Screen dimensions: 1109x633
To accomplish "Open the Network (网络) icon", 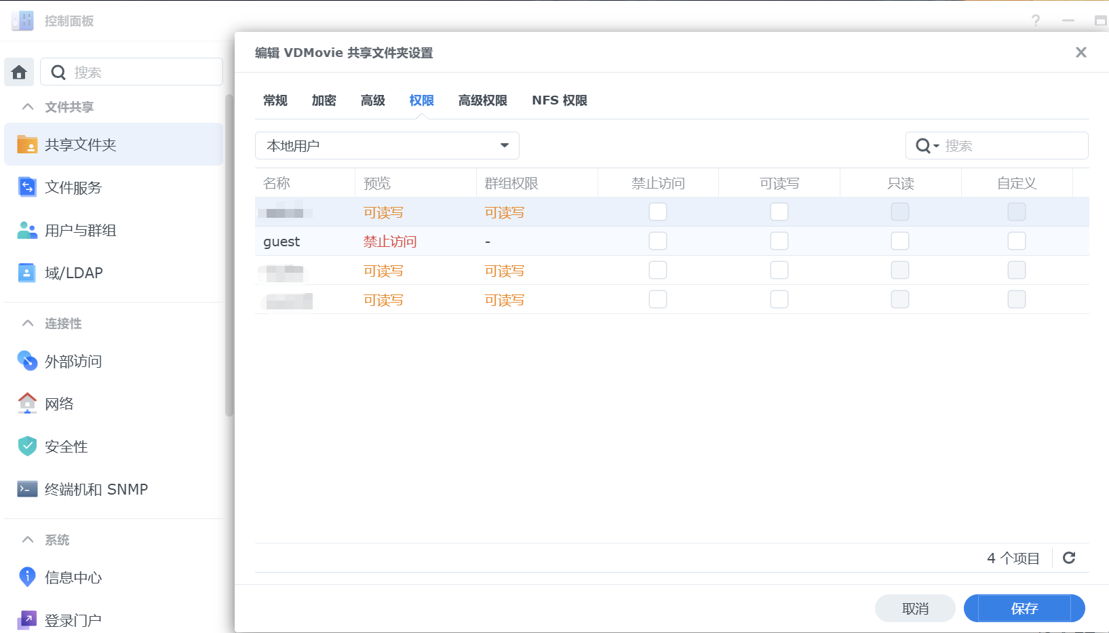I will 27,404.
